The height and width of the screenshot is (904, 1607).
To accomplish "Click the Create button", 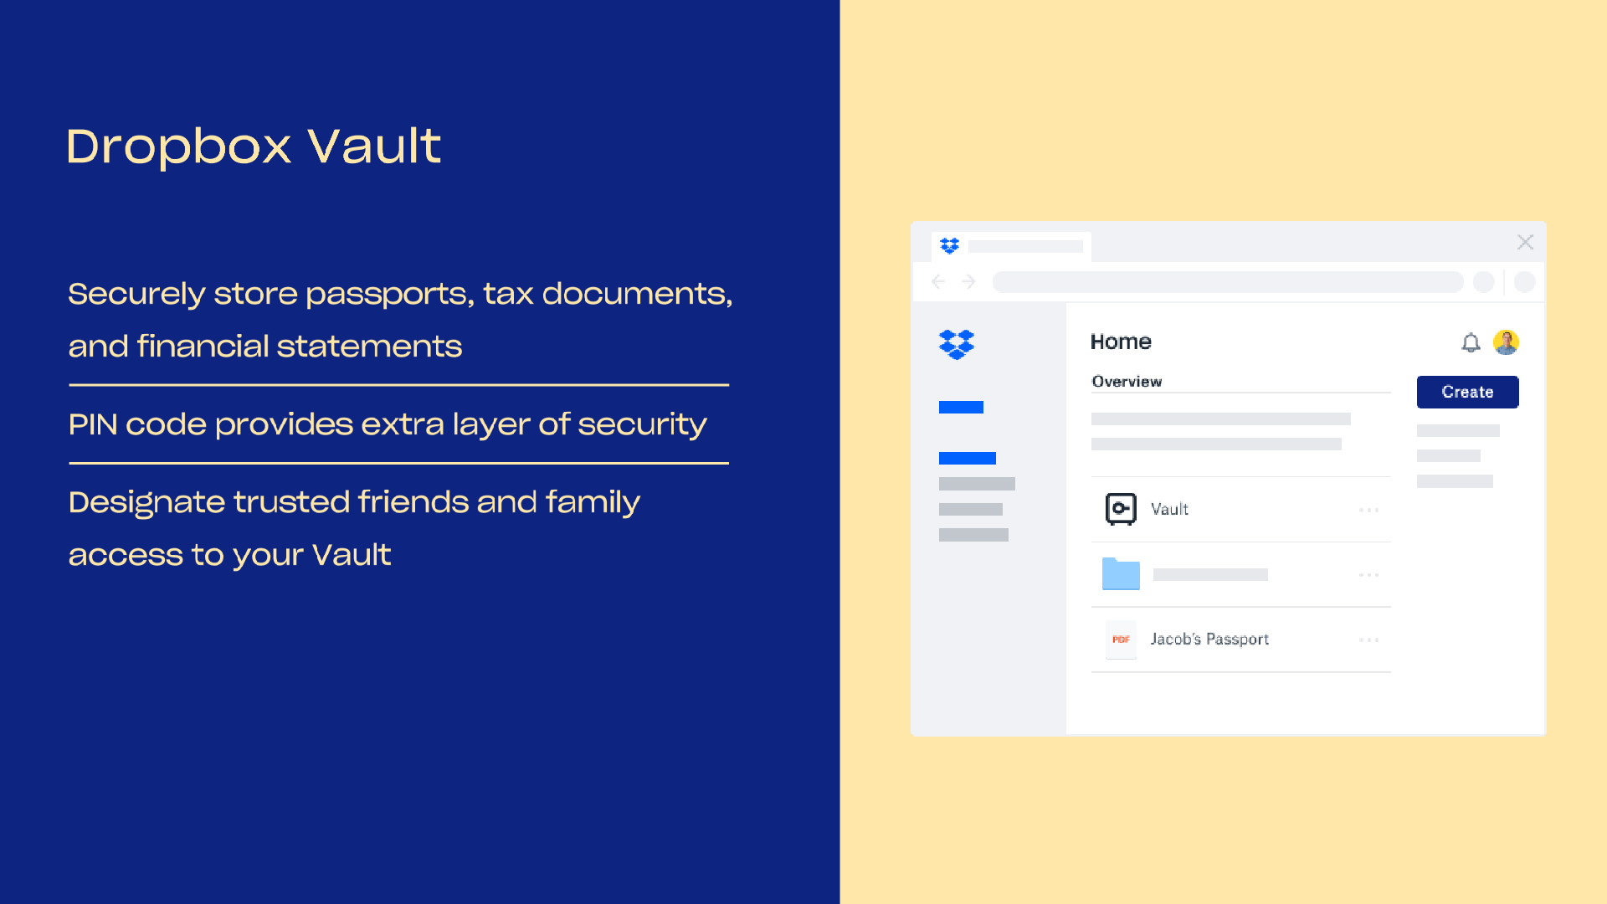I will [1468, 392].
